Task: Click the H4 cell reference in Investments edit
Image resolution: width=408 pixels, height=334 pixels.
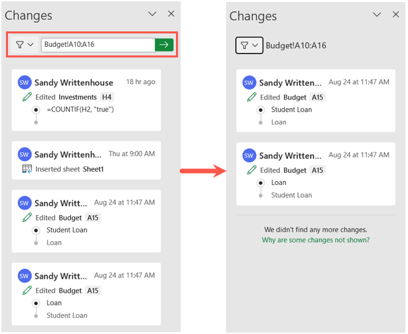Action: point(107,98)
